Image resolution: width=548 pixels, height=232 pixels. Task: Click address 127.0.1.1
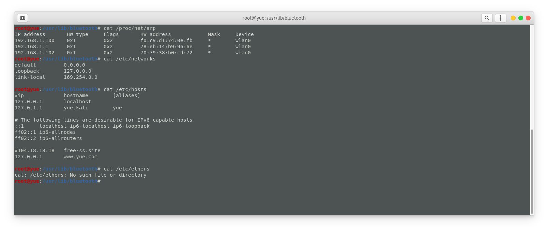tap(28, 108)
